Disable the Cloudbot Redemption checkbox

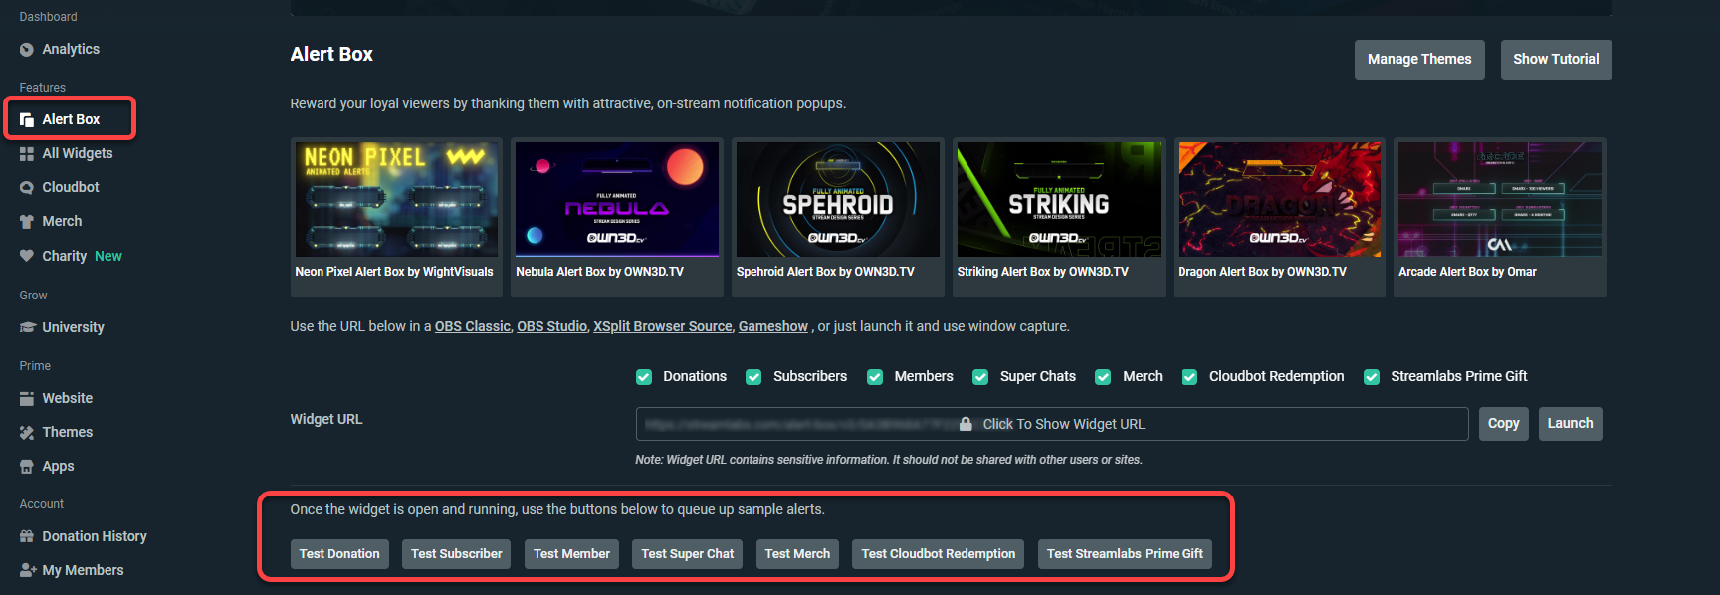[x=1189, y=377]
